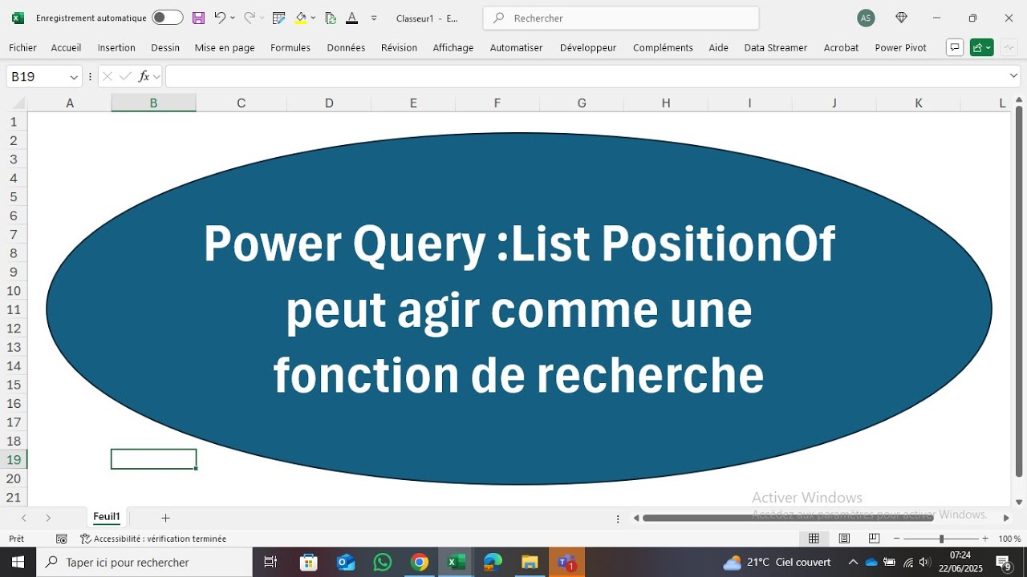Screen dimensions: 1027x577
Task: Apply the font color A icon
Action: 351,18
